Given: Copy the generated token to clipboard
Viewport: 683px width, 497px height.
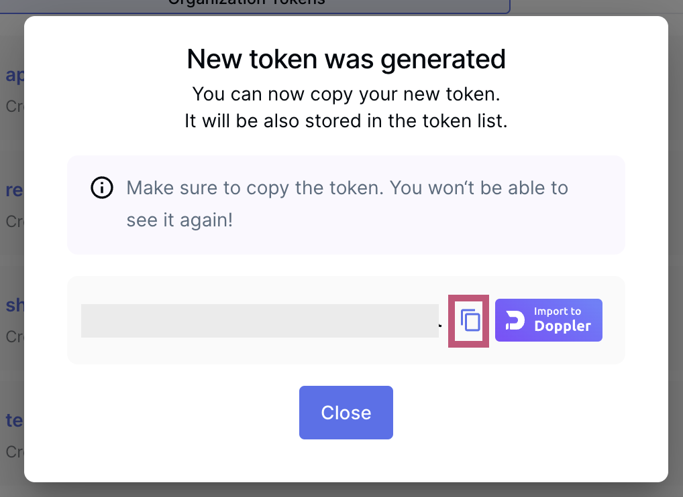Looking at the screenshot, I should pos(470,321).
